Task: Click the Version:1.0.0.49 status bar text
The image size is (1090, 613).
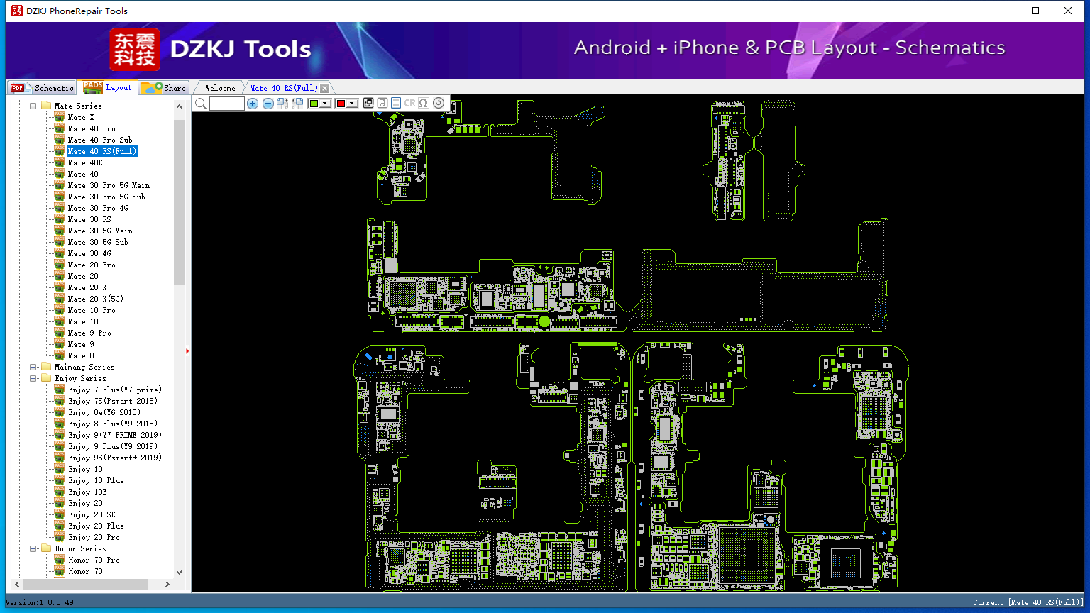Action: tap(40, 602)
